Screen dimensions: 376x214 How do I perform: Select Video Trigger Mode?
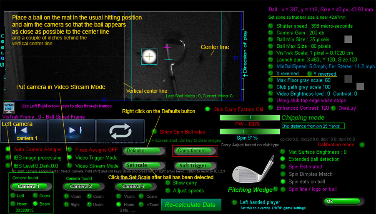[70, 157]
